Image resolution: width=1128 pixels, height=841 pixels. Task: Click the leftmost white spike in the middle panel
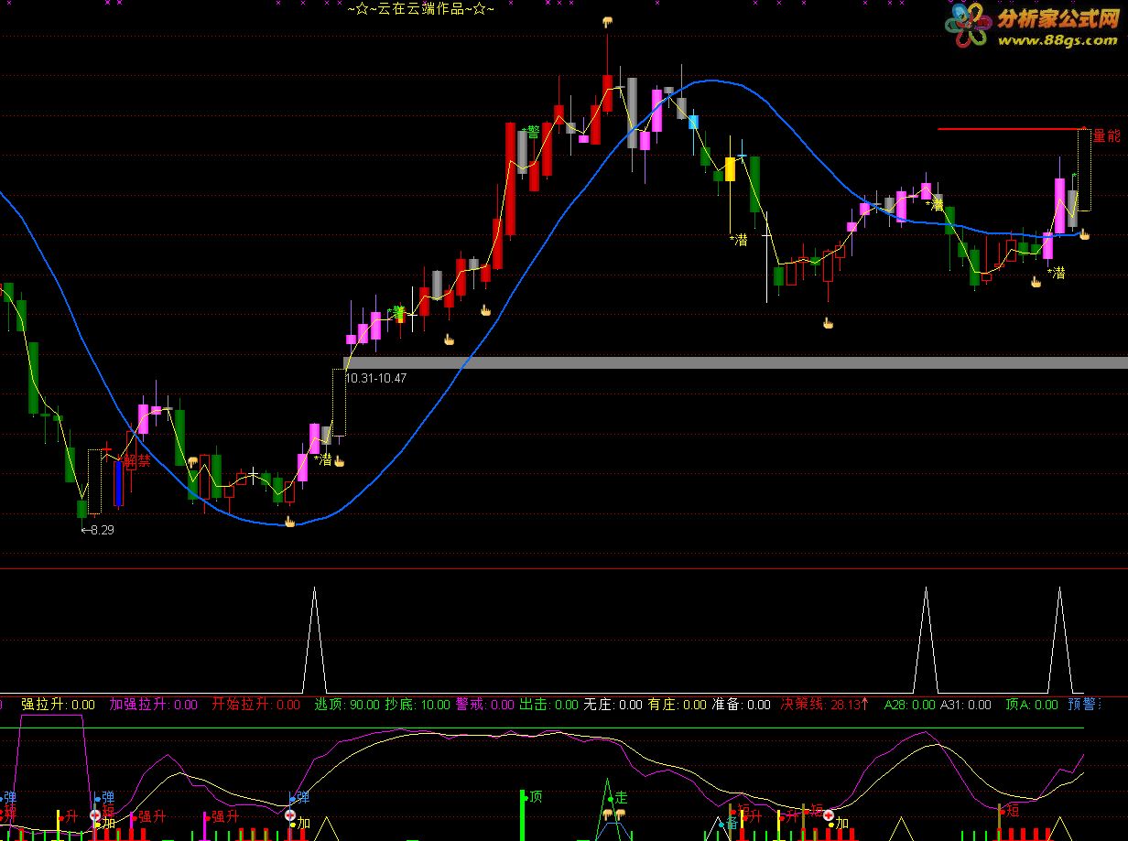[x=314, y=640]
